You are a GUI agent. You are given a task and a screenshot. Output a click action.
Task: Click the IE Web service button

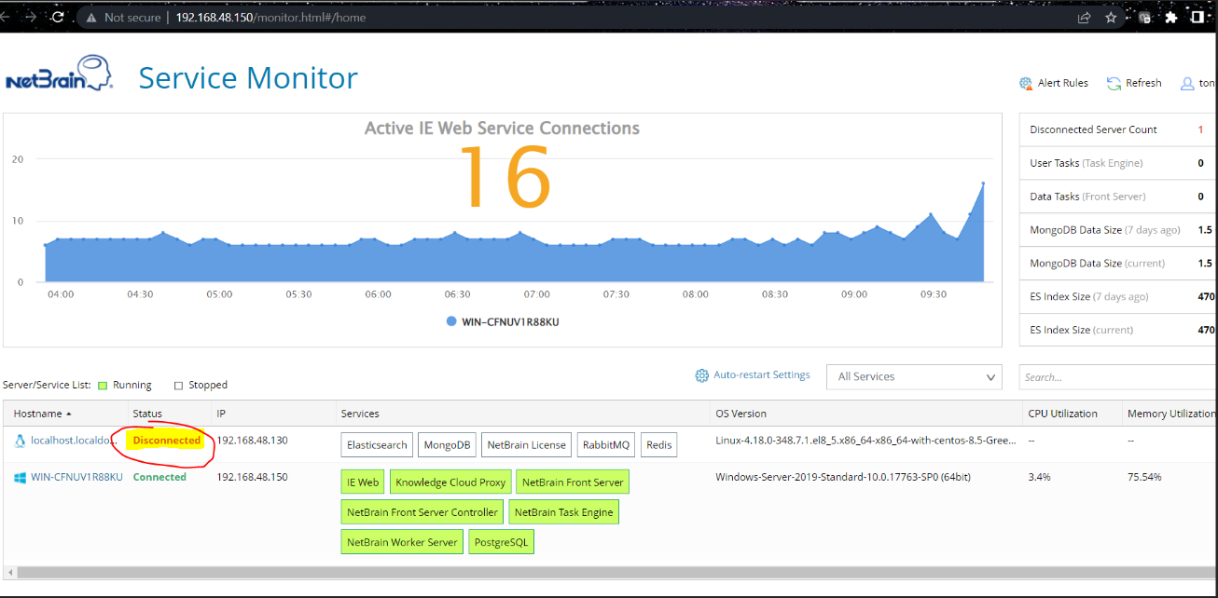click(x=363, y=482)
